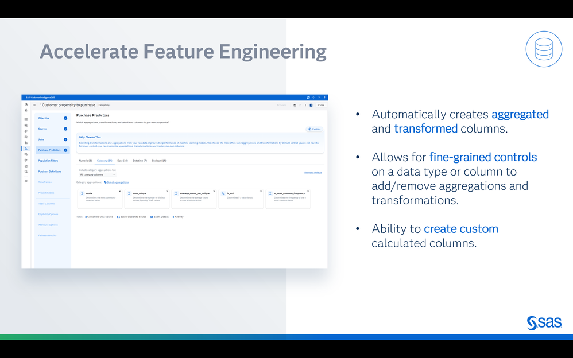The height and width of the screenshot is (358, 573).
Task: Click the Why Choose This heading
Action: pyautogui.click(x=90, y=137)
